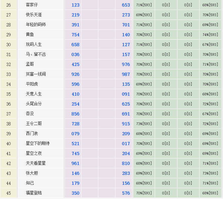Viewport: 223px width, 199px height.
Task: Open the 快乐天涯 expert entry
Action: 34,15
